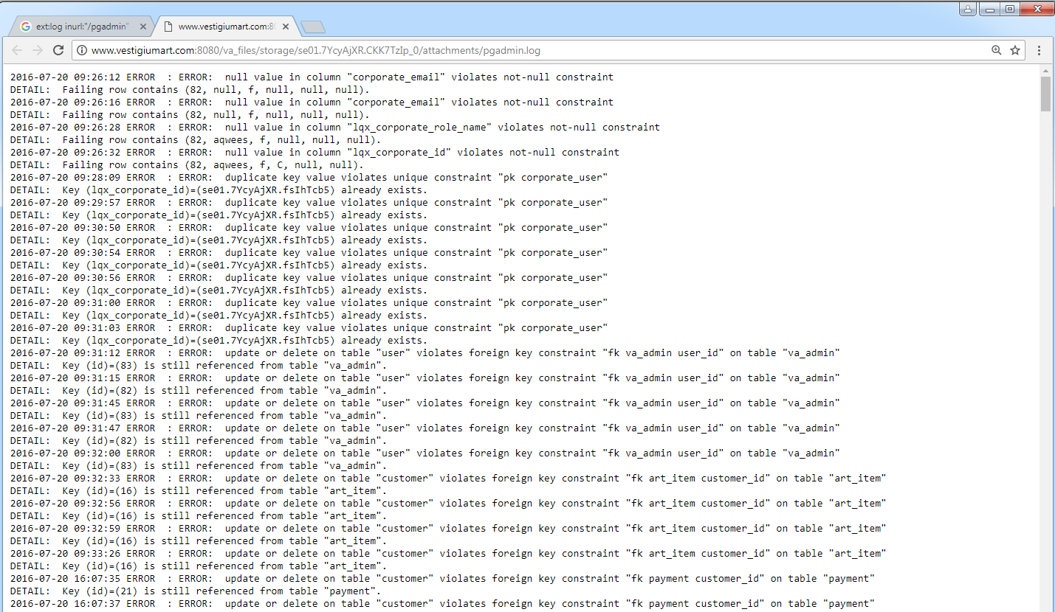The width and height of the screenshot is (1055, 612).
Task: Click the 09:32:00 foreign key error line
Action: [x=425, y=453]
